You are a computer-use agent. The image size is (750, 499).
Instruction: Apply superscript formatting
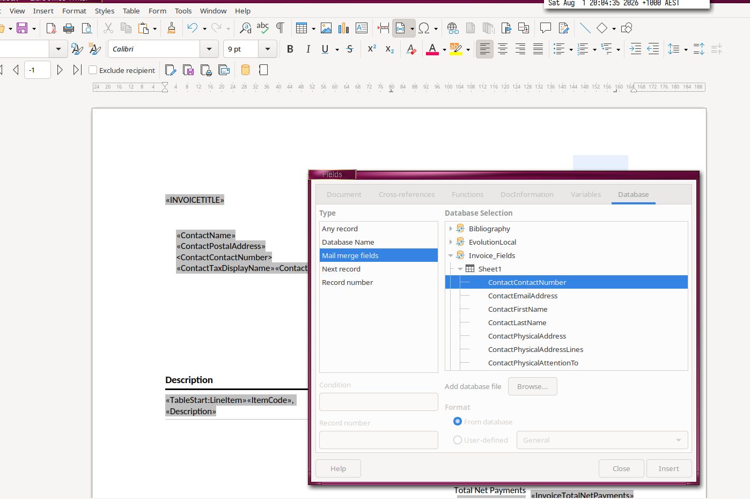[x=372, y=49]
